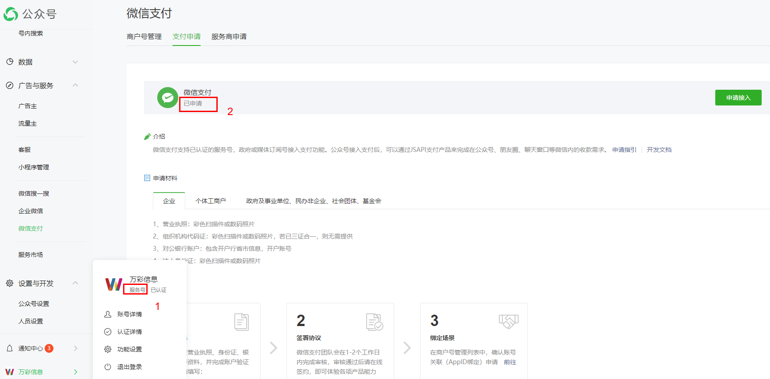Click the 万彩信息 account logo in popup
This screenshot has height=379, width=770.
113,284
